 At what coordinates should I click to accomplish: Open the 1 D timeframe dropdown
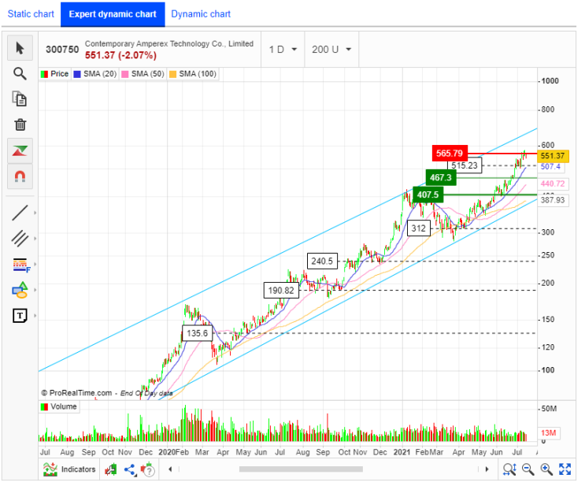coord(283,50)
